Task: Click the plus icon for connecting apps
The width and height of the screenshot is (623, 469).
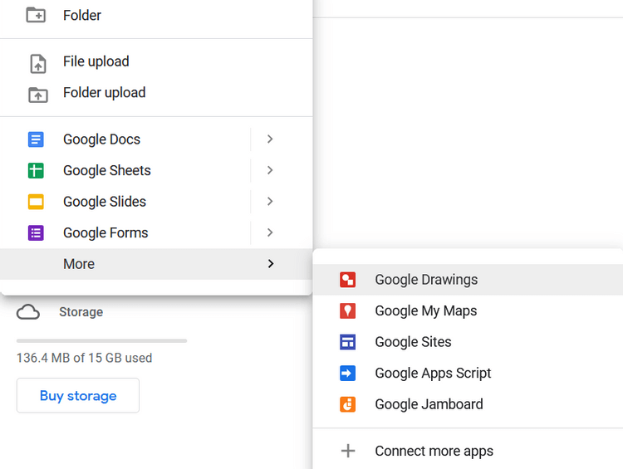Action: click(348, 451)
